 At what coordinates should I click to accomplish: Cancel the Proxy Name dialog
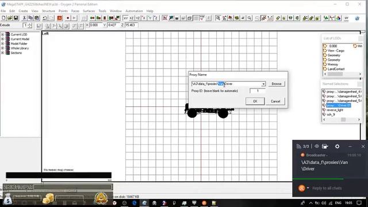coord(275,101)
